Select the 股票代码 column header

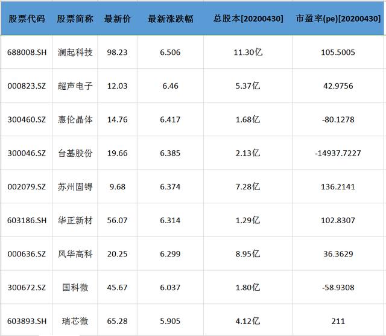[x=27, y=19]
